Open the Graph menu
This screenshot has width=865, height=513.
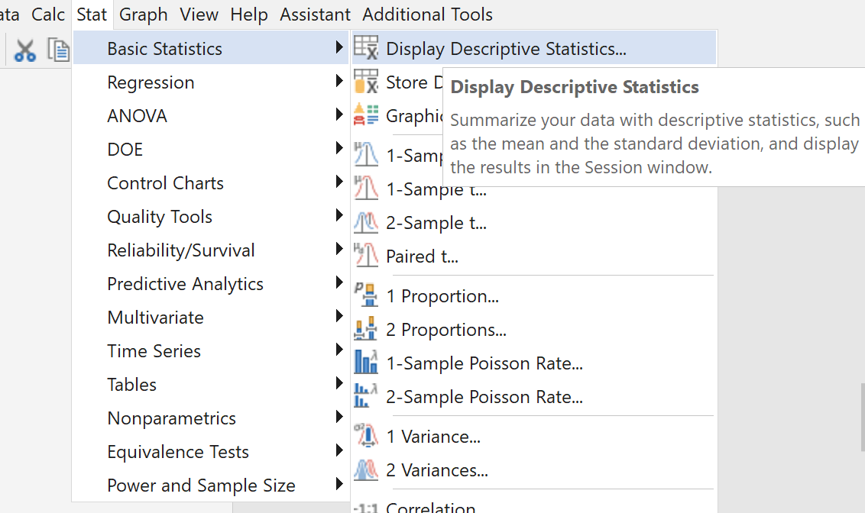pos(144,15)
